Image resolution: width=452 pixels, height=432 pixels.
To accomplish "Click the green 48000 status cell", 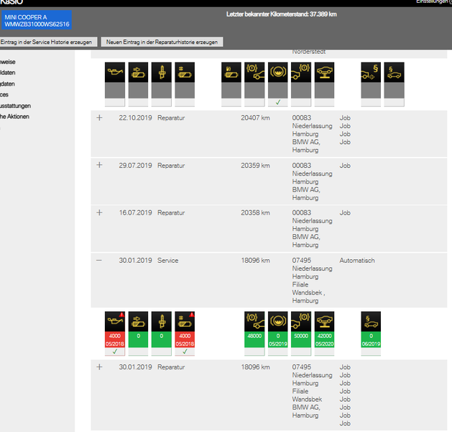I will coord(254,340).
